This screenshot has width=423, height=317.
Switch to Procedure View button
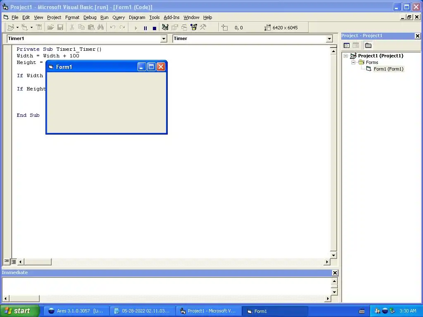pos(7,261)
